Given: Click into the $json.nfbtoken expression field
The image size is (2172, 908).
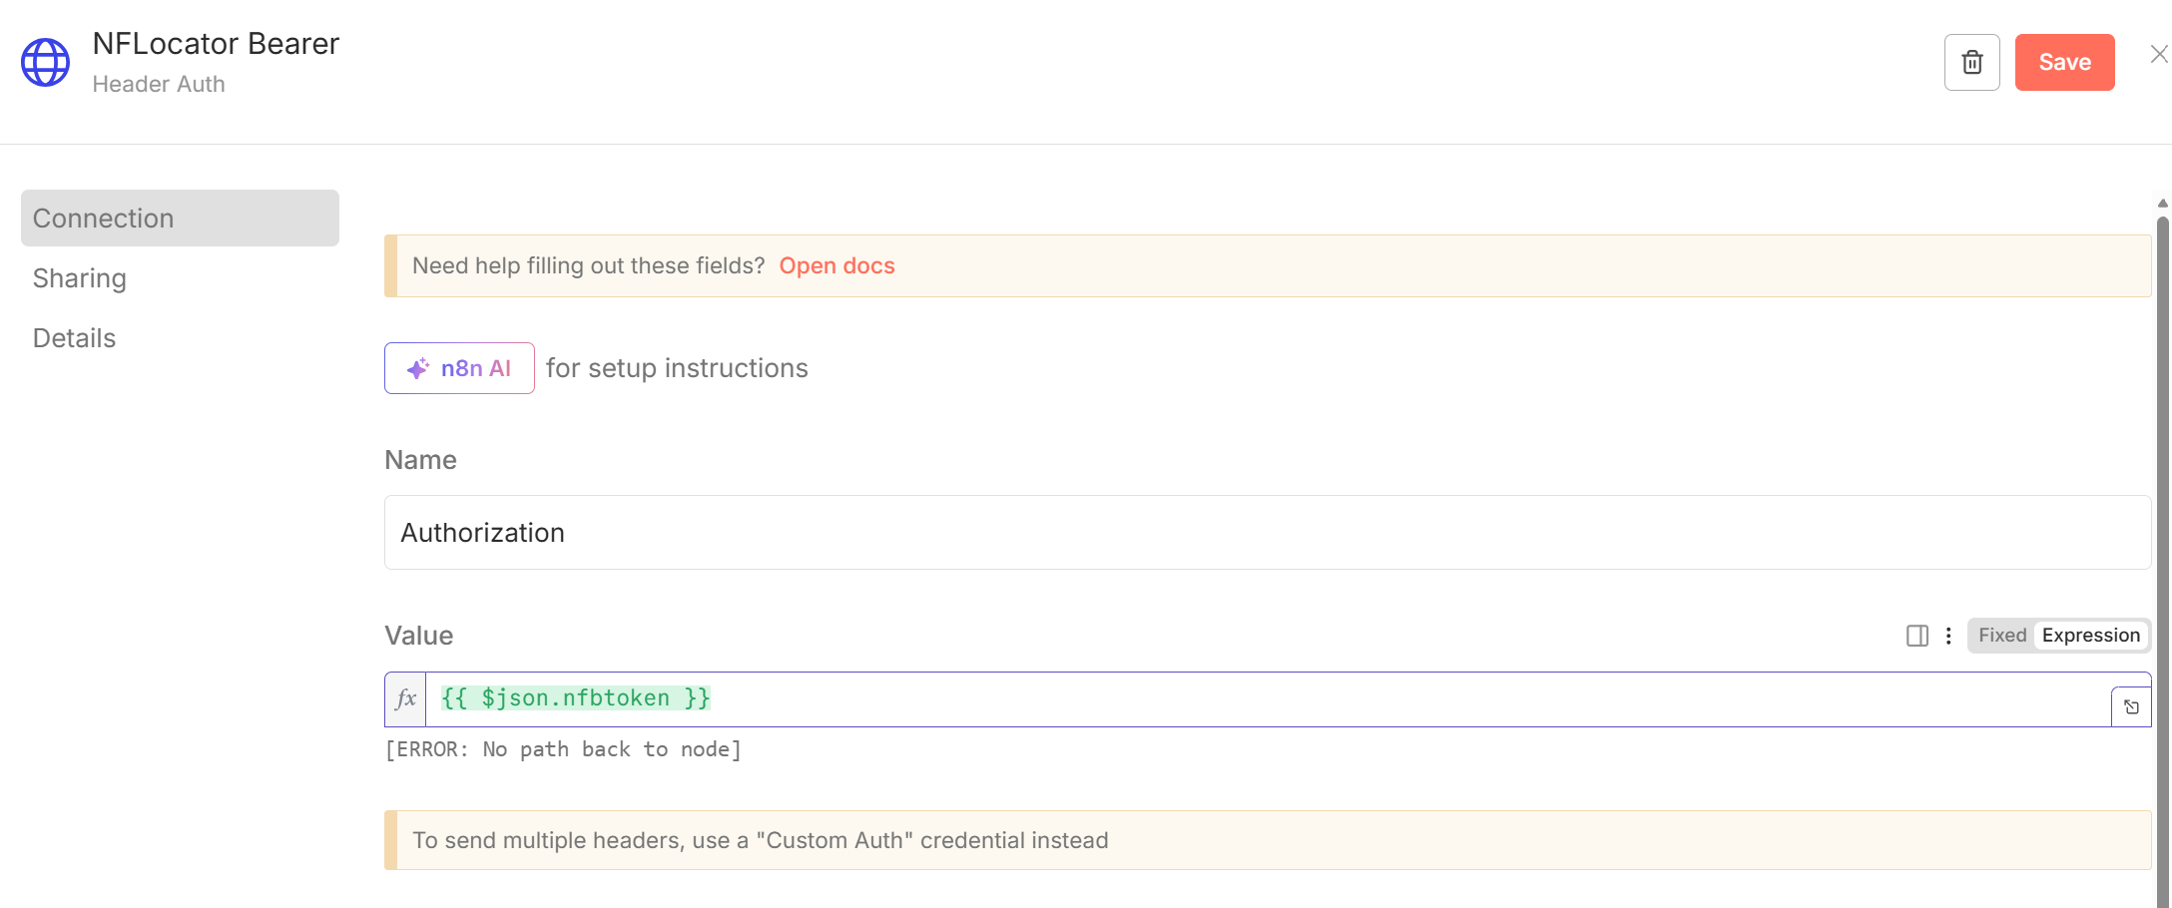Looking at the screenshot, I should (1268, 698).
